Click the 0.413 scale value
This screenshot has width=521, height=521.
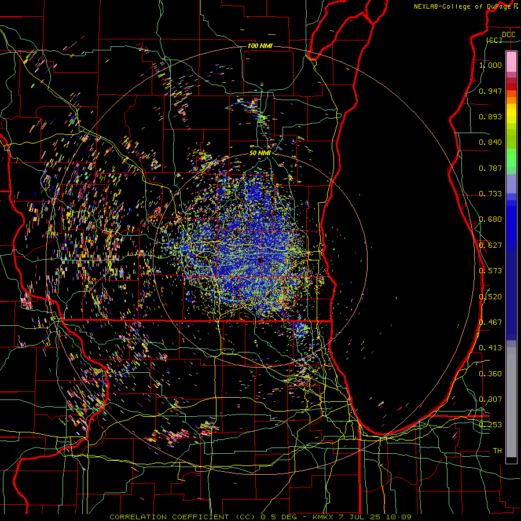pyautogui.click(x=490, y=348)
